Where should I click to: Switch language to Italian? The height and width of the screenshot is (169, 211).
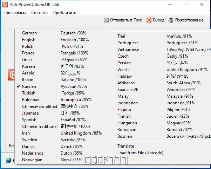click(x=62, y=80)
